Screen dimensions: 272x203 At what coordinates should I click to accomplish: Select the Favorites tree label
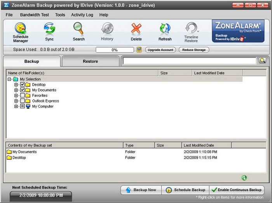tap(40, 95)
